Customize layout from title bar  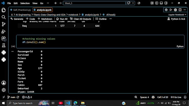tap(152, 3)
